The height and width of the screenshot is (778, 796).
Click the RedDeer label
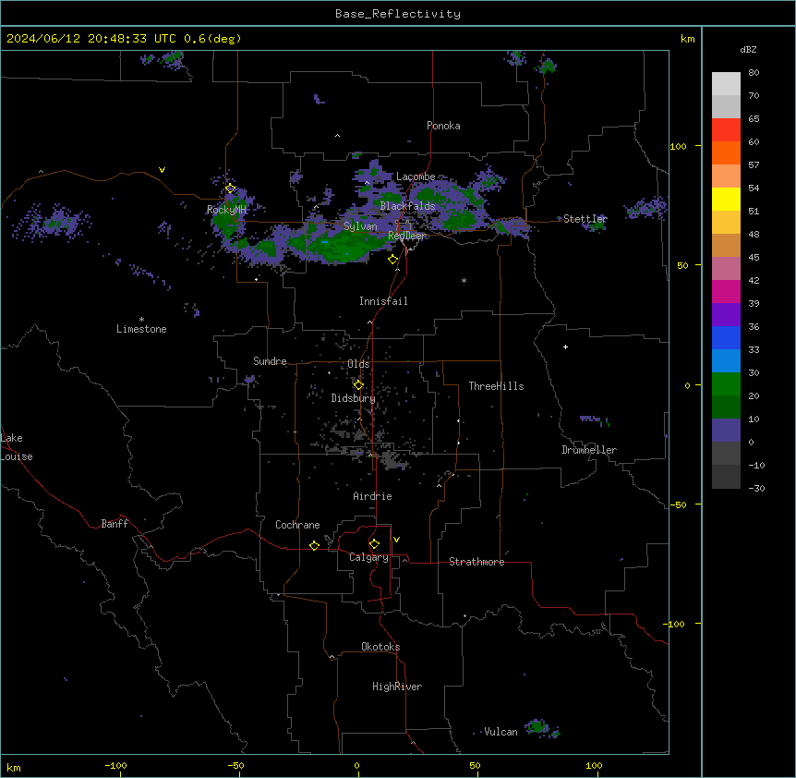pyautogui.click(x=407, y=236)
